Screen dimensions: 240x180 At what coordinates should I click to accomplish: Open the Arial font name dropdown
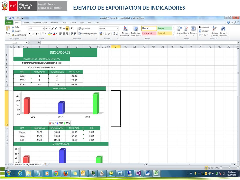pos(43,28)
